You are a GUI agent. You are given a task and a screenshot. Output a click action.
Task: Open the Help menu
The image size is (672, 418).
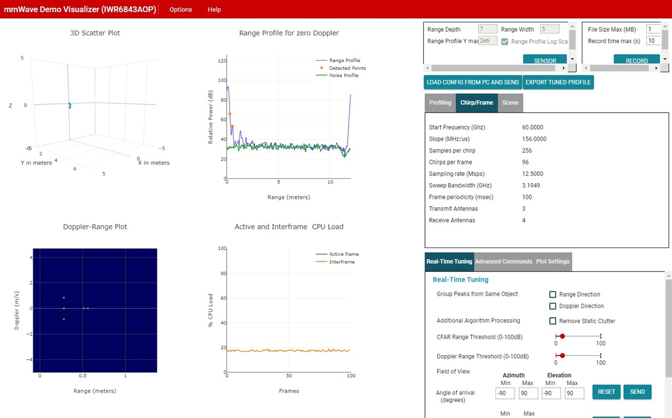tap(214, 9)
